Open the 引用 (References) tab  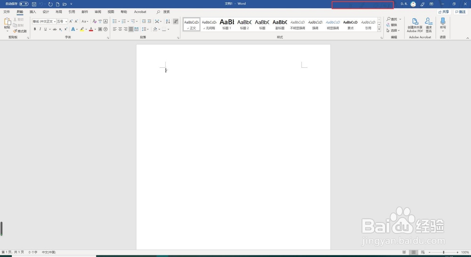[72, 12]
